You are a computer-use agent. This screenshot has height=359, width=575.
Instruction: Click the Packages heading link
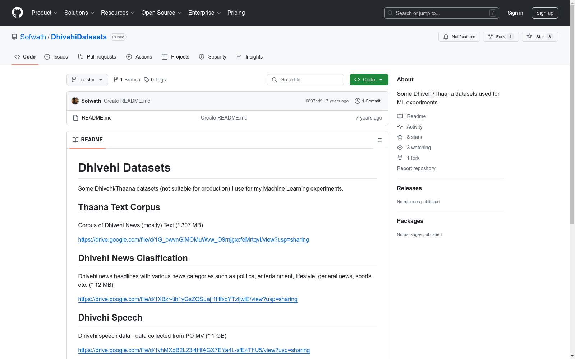coord(410,221)
